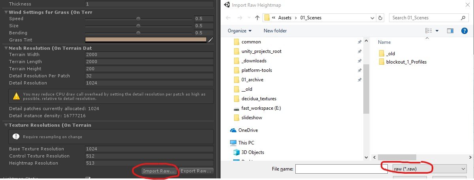Click the Help question mark icon
Viewport: 474px width, 180px height.
pyautogui.click(x=465, y=31)
